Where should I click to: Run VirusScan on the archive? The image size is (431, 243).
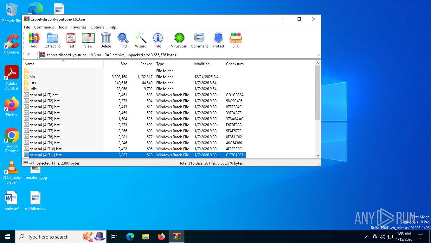[179, 40]
